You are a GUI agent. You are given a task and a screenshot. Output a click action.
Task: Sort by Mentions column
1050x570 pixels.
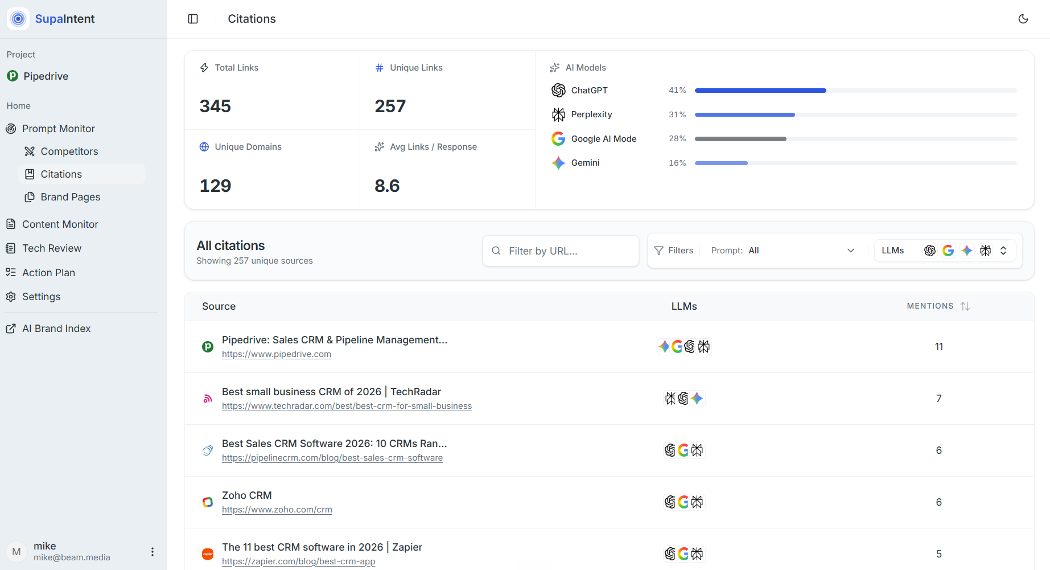coord(938,306)
